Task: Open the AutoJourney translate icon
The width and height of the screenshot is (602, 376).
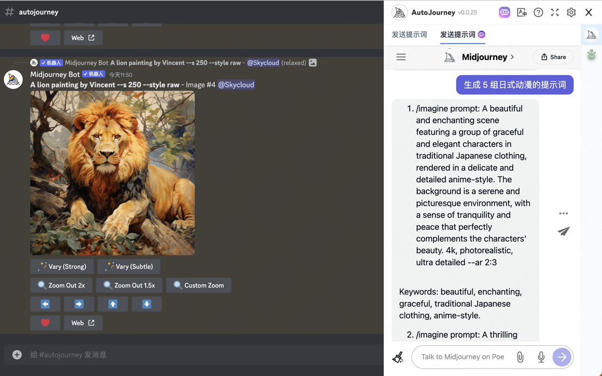Action: point(522,12)
